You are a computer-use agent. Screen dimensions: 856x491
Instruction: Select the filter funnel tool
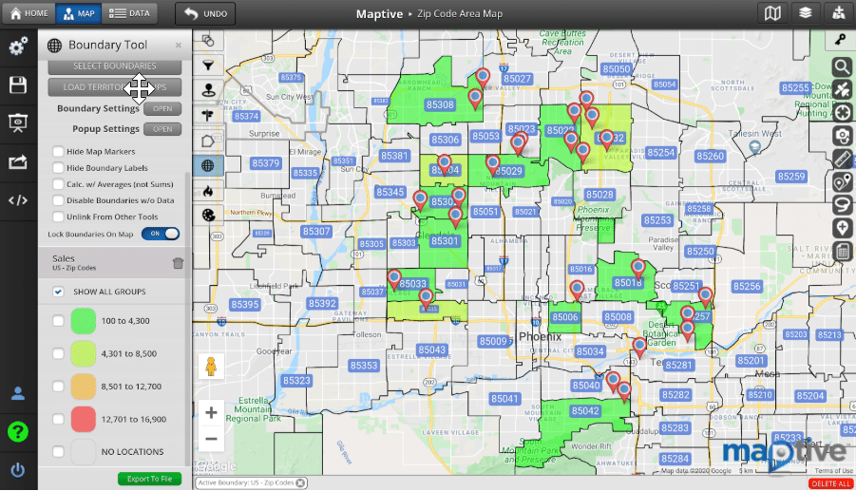[x=207, y=65]
